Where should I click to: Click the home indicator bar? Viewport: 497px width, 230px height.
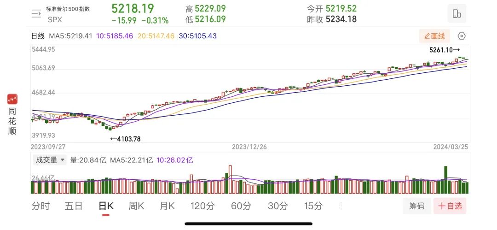[248, 224]
